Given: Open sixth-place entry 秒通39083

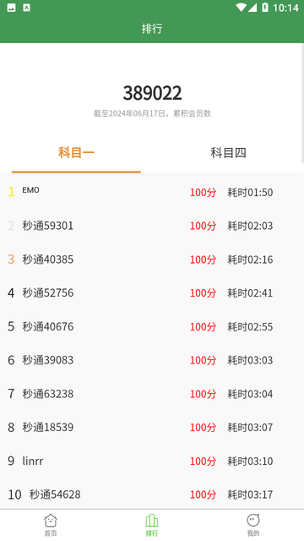Looking at the screenshot, I should pos(152,360).
